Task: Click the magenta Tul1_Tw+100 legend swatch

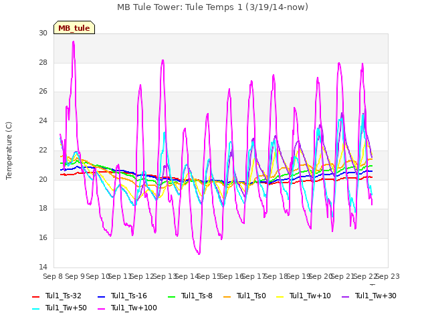Action: [101, 308]
